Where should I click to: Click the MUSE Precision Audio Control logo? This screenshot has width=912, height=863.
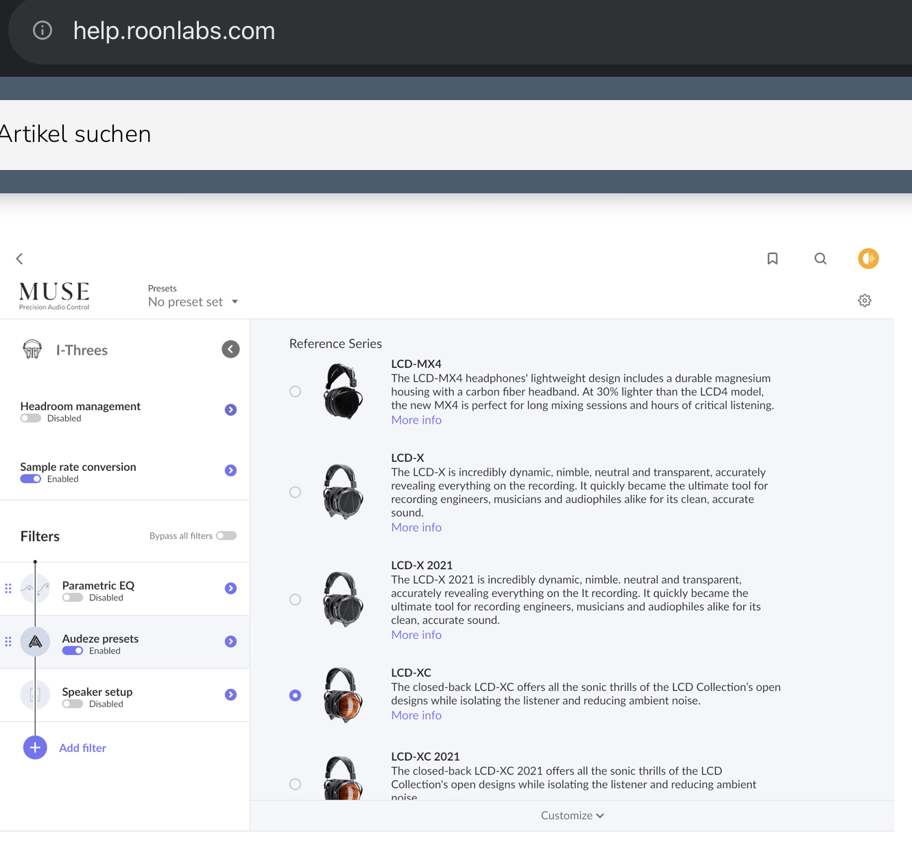(54, 295)
